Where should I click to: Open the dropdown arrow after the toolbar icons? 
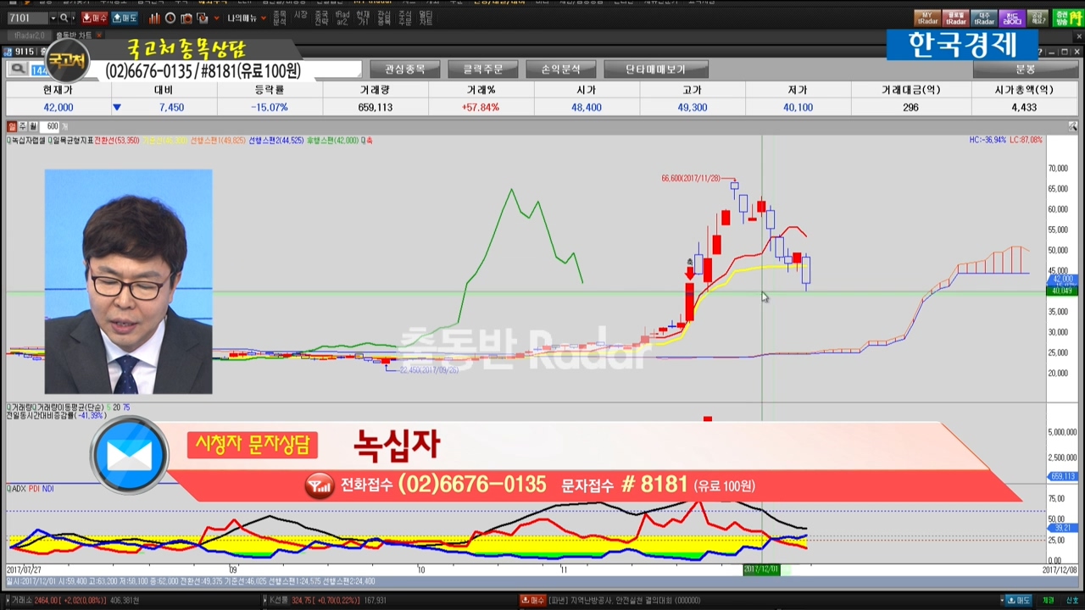[217, 18]
